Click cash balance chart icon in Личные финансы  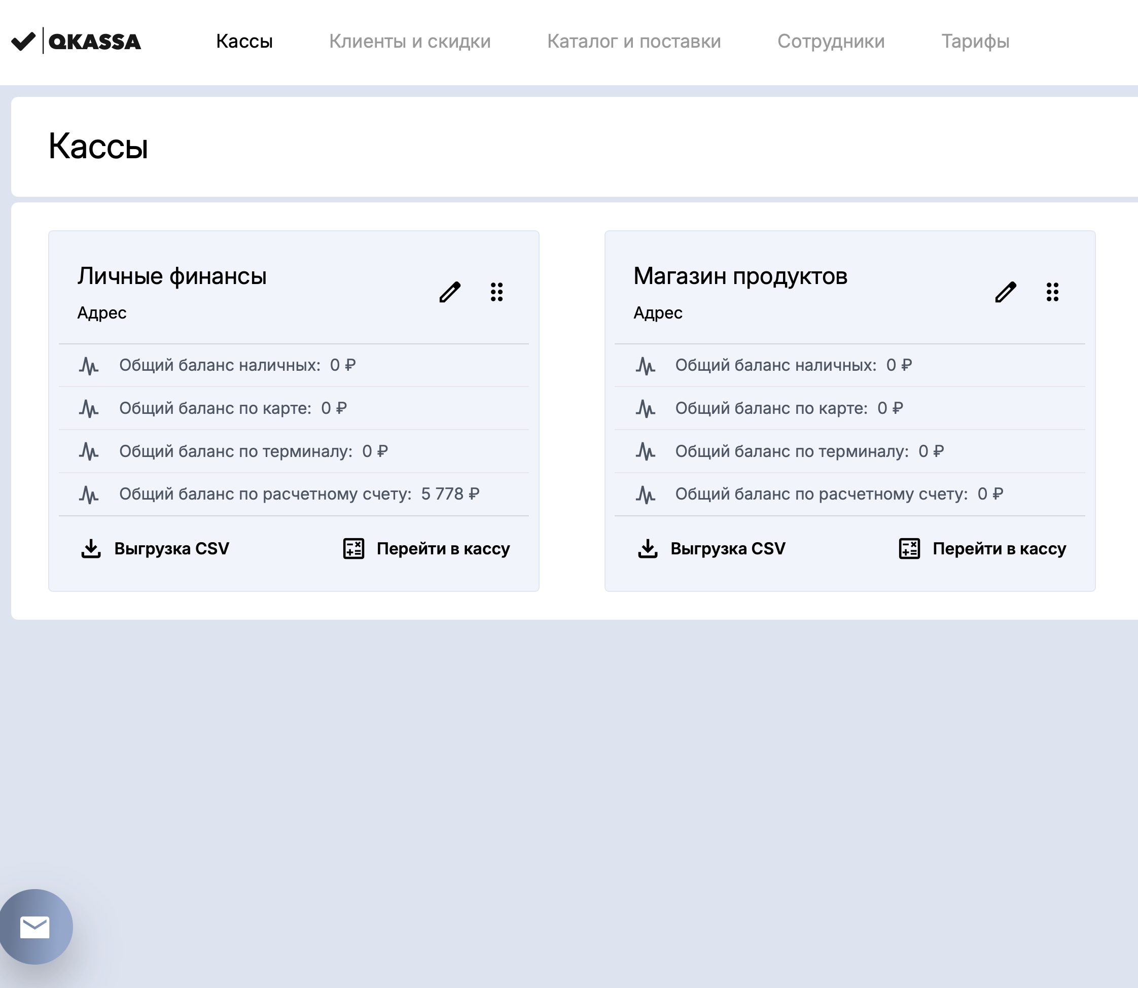click(89, 366)
